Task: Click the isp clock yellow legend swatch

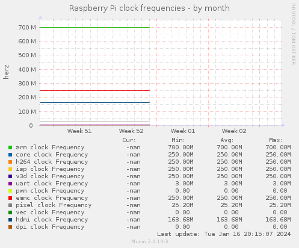Action: tap(10, 169)
